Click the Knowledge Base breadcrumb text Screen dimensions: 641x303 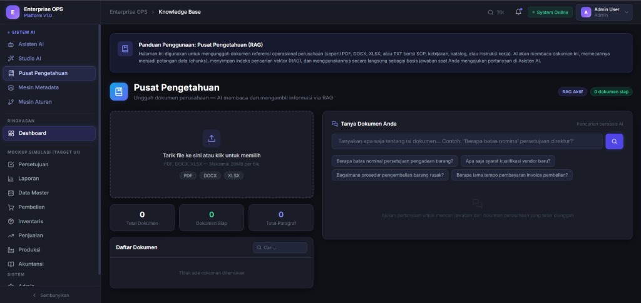point(180,12)
